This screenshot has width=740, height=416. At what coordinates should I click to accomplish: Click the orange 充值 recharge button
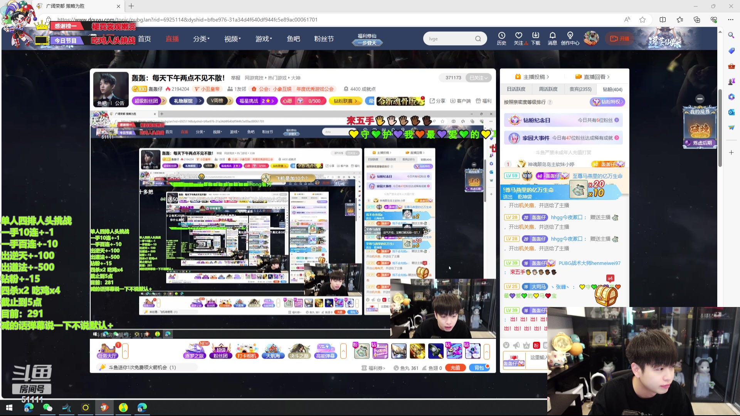[455, 368]
